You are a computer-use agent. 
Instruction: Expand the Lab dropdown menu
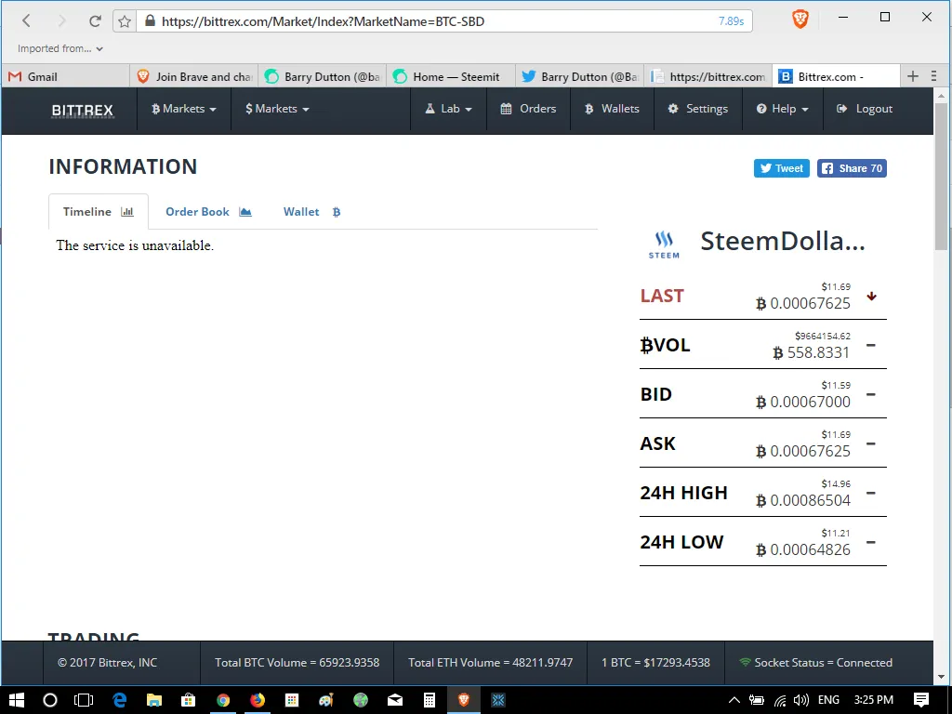(448, 109)
